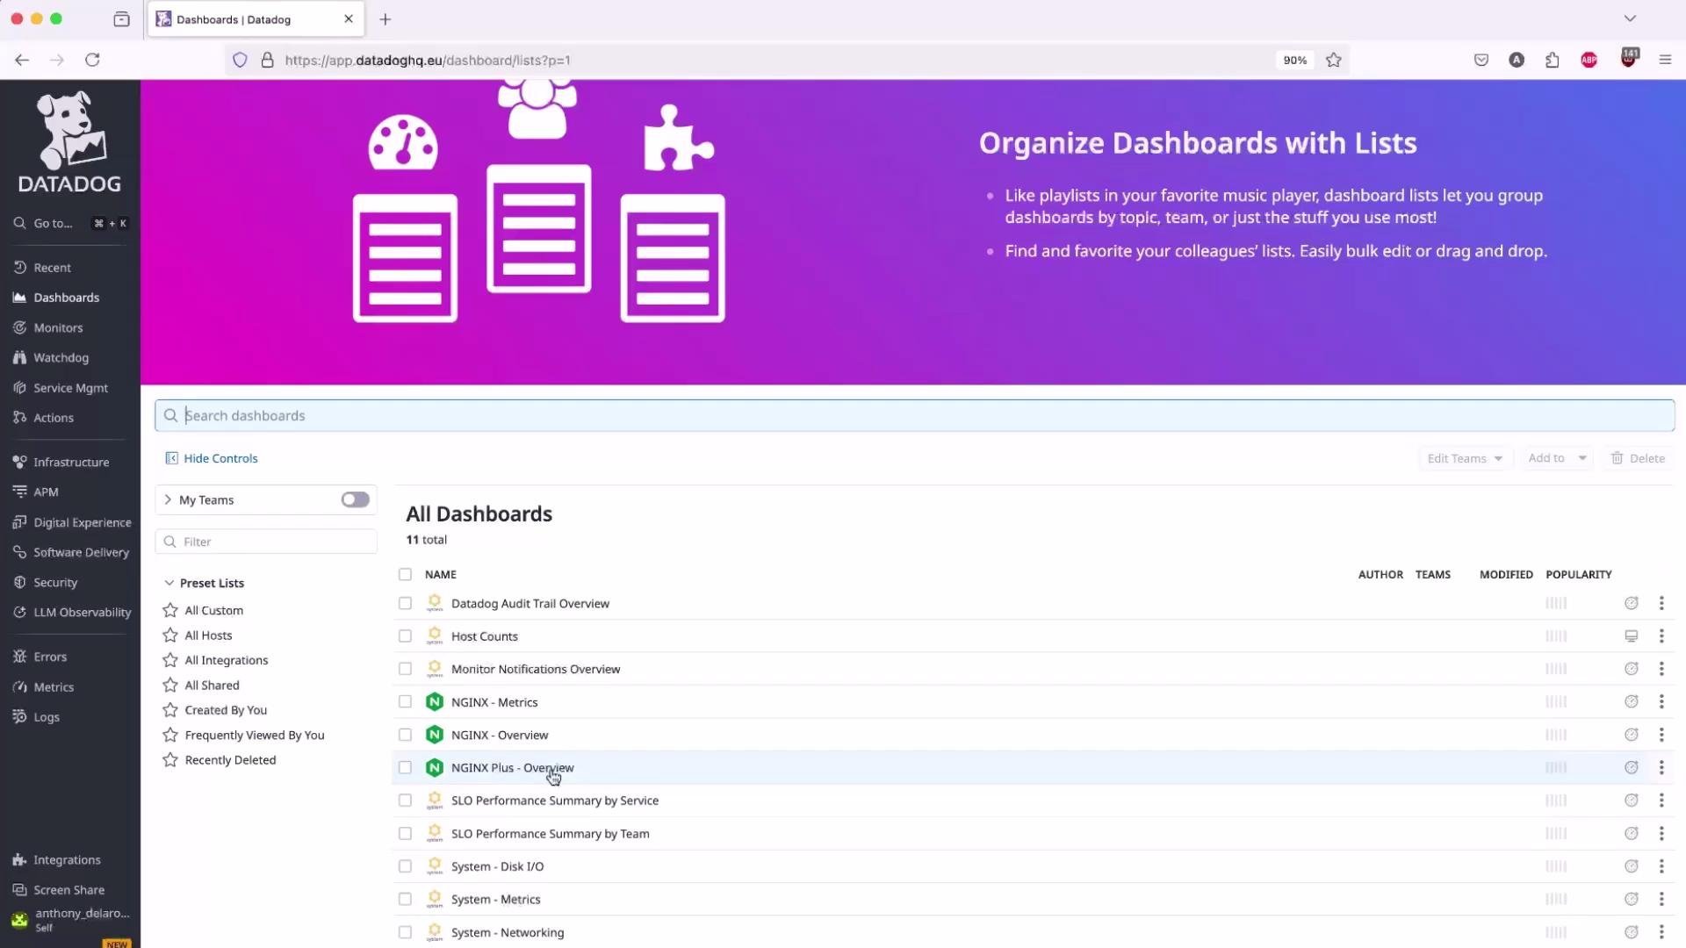Viewport: 1686px width, 948px height.
Task: Bookmark page with the star icon
Action: 1334,60
